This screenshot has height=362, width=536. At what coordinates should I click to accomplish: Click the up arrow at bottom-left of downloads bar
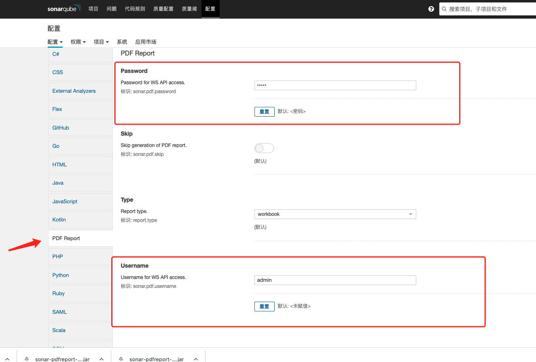[x=7, y=359]
